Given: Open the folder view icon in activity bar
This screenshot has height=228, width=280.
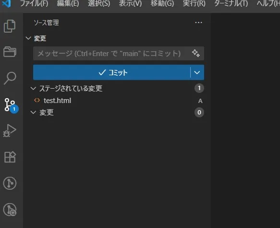Looking at the screenshot, I should 10,52.
